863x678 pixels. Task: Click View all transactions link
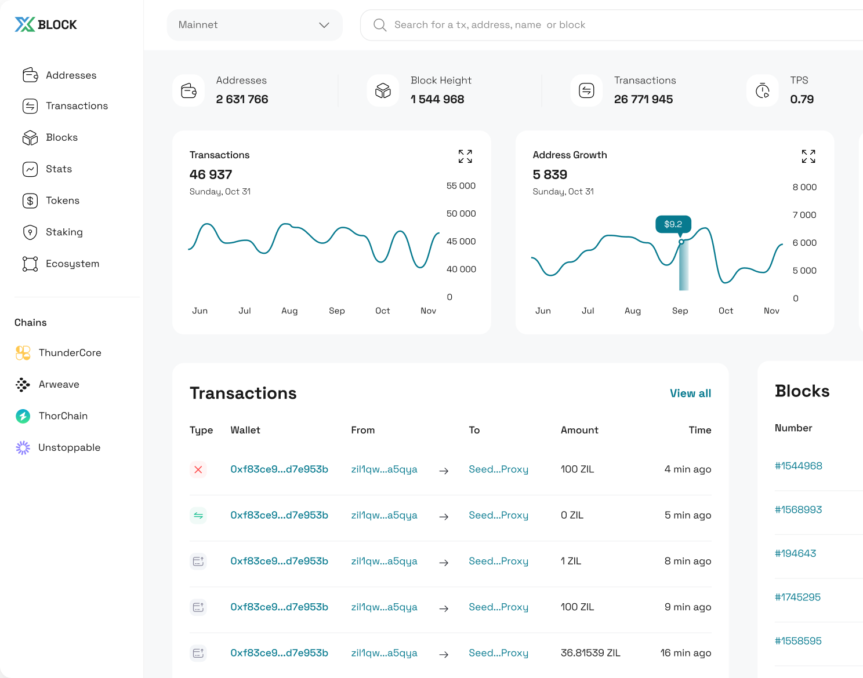(x=690, y=393)
